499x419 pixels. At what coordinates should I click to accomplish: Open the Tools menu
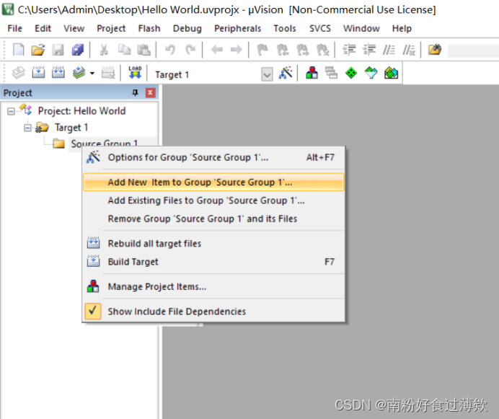(x=285, y=28)
